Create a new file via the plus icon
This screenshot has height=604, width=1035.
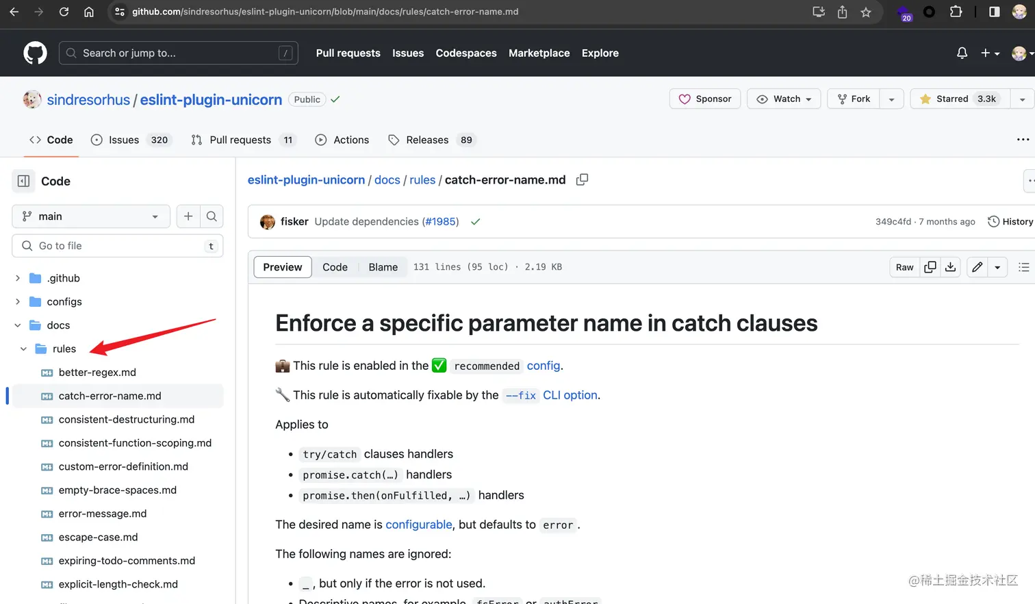coord(188,216)
